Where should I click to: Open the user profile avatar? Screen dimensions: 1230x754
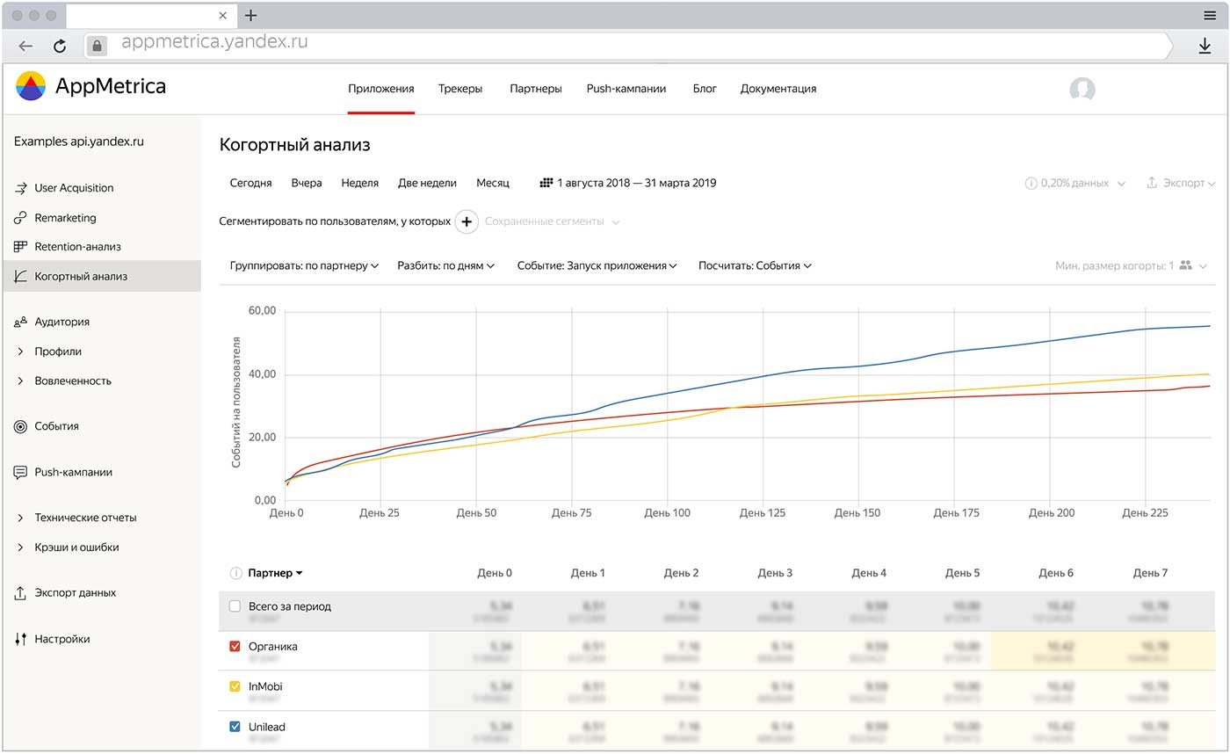coord(1082,90)
